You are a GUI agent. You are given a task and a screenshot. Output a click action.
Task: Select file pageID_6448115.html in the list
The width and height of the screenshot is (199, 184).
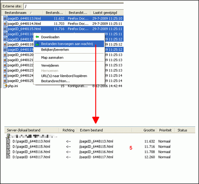[x=24, y=29]
